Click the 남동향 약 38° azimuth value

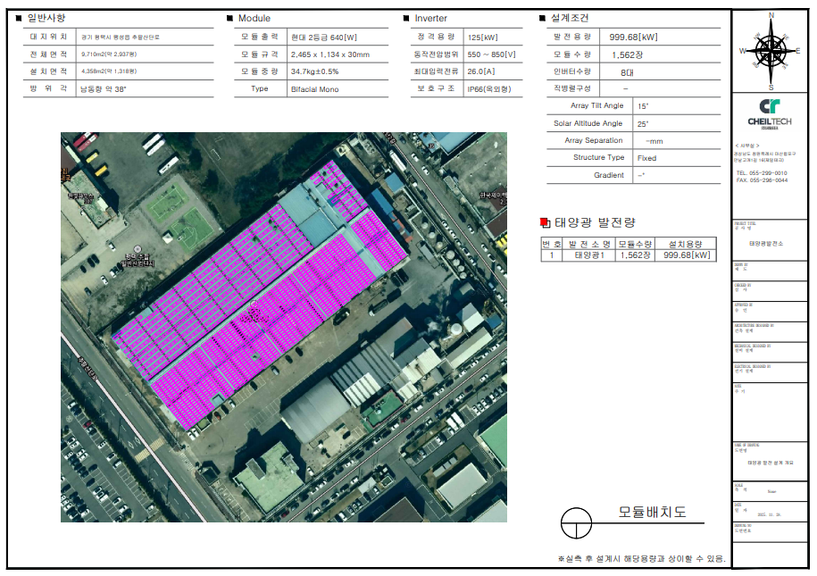point(104,88)
